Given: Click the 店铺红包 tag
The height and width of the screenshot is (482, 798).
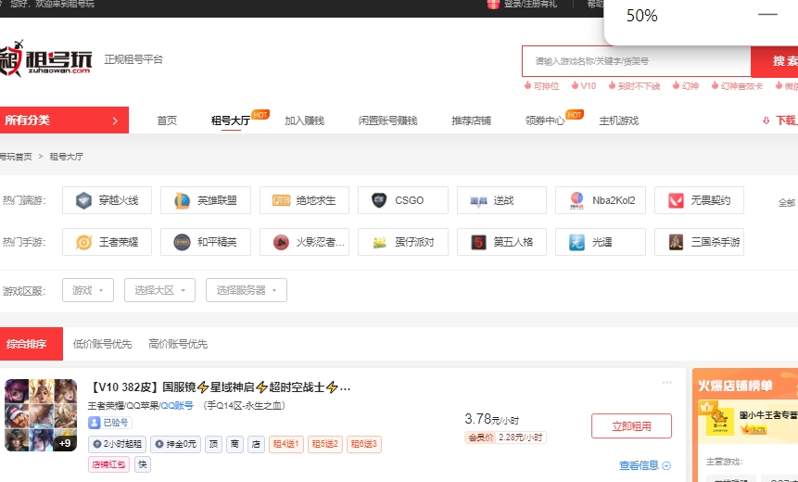Looking at the screenshot, I should [108, 464].
